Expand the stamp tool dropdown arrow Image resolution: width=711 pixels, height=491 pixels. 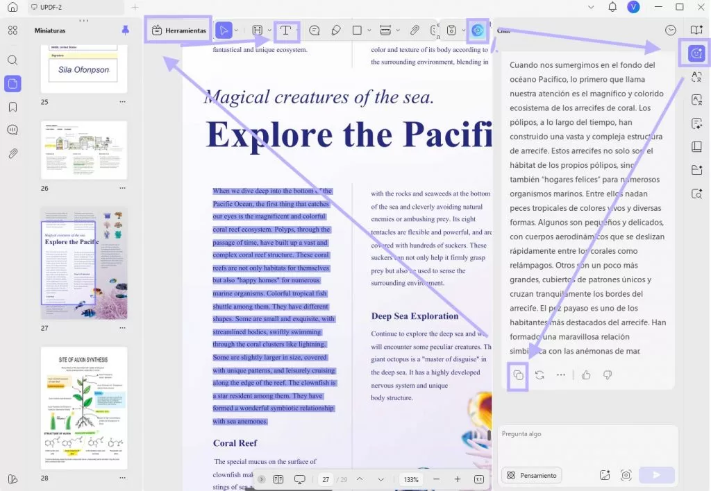click(463, 31)
